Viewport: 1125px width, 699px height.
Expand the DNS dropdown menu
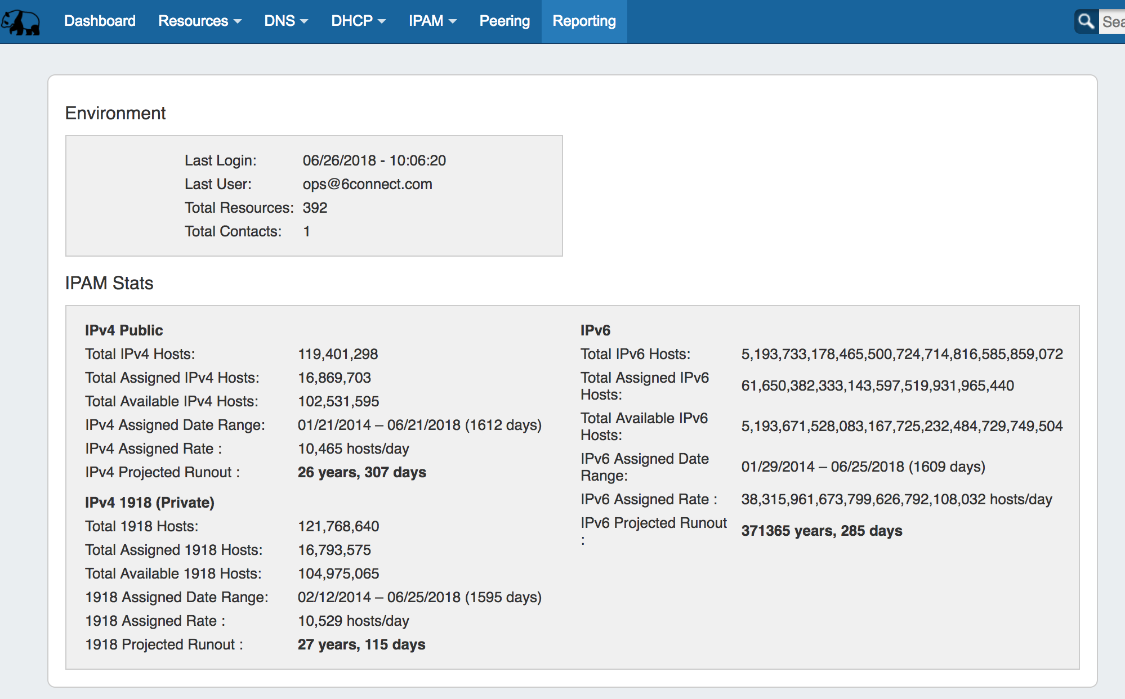point(285,21)
